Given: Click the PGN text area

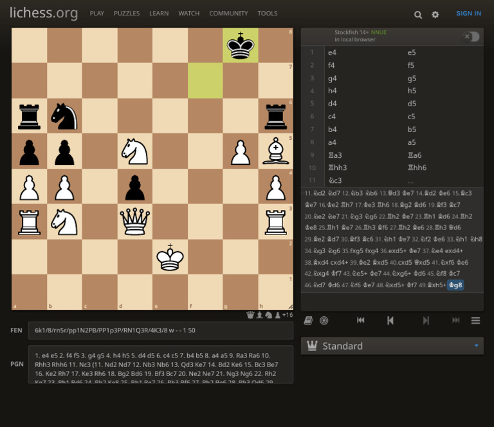Looking at the screenshot, I should tap(161, 365).
